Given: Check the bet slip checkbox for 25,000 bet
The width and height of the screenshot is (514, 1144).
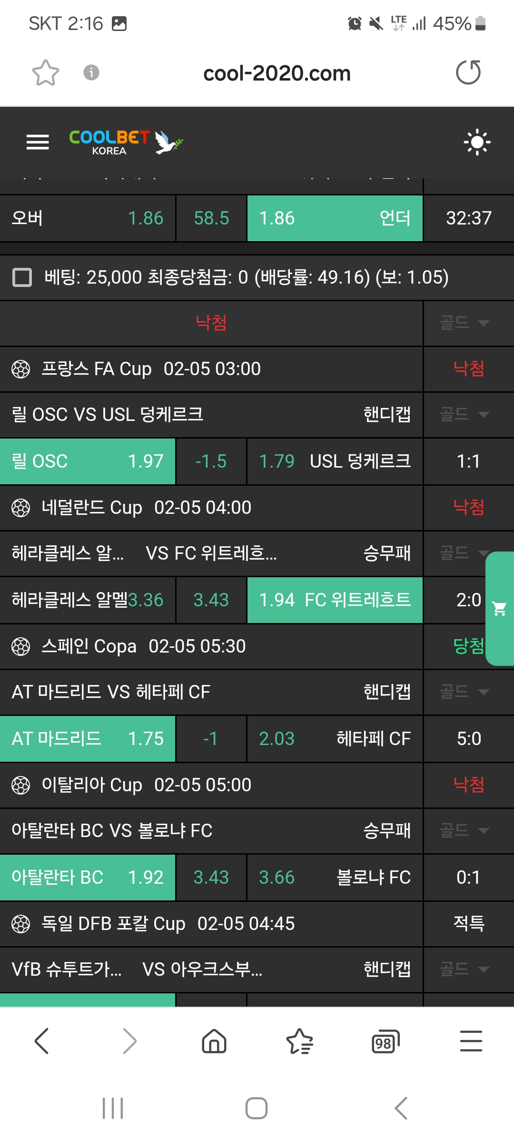Looking at the screenshot, I should (22, 277).
